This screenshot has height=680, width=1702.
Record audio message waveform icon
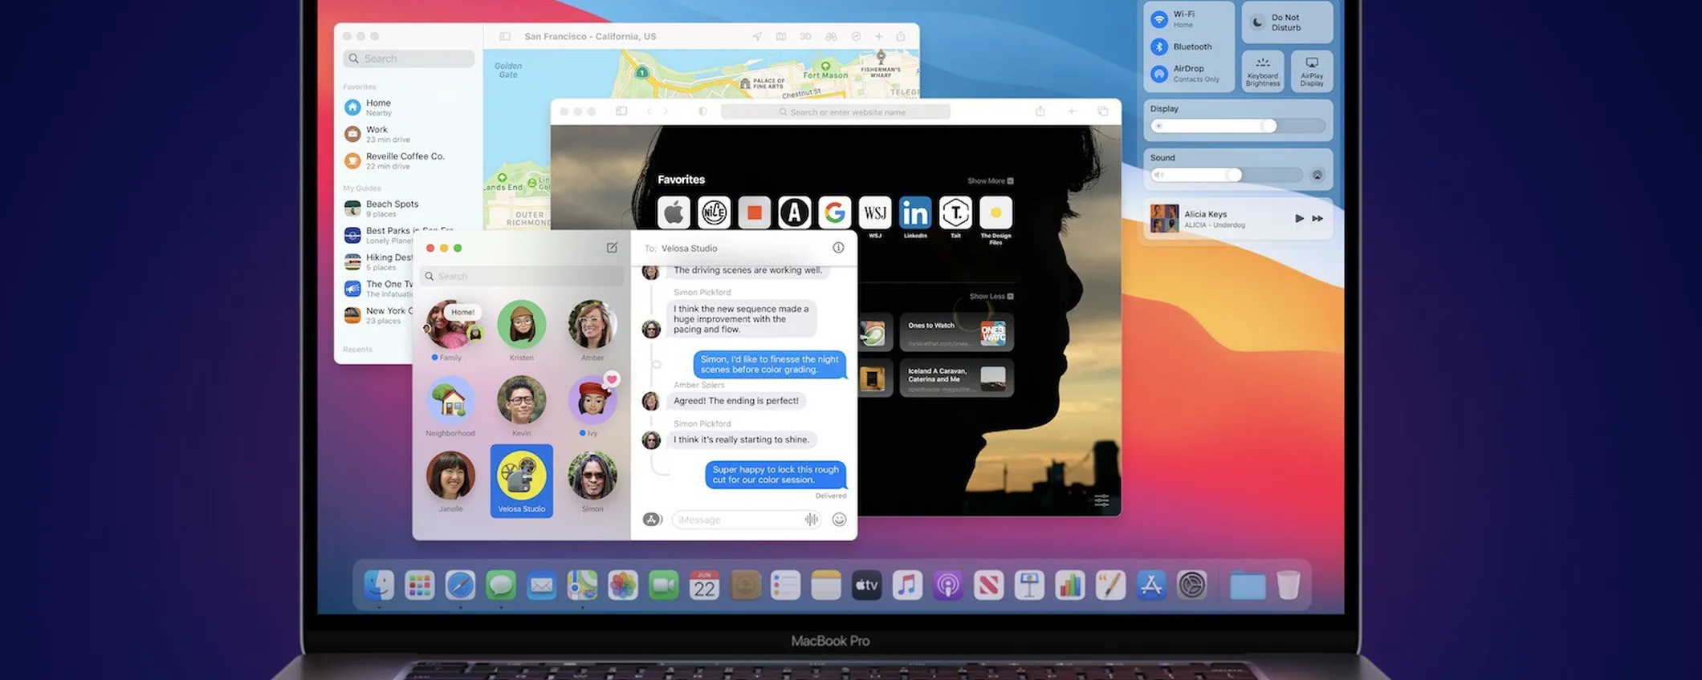(x=812, y=520)
